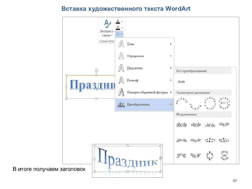Expand arrow next to Отражение
This screenshot has height=189, width=252.
click(171, 56)
